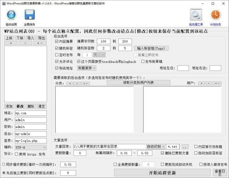
Task: Click the 更新数量 input field
Action: (80, 153)
